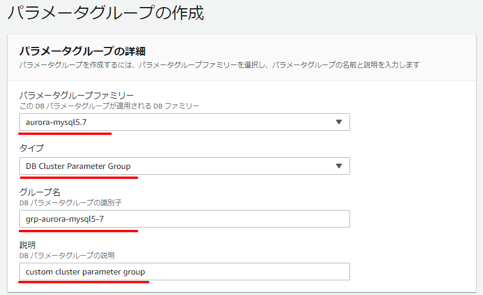The image size is (483, 295).
Task: Focus the グループ名 field containing grp-aurora-mysql5-7
Action: (x=184, y=219)
